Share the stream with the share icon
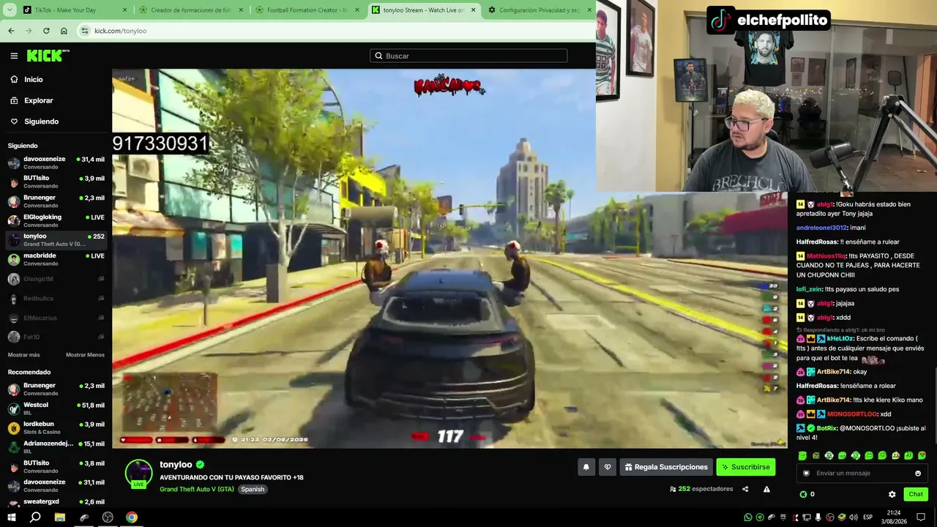This screenshot has height=527, width=937. 745,489
